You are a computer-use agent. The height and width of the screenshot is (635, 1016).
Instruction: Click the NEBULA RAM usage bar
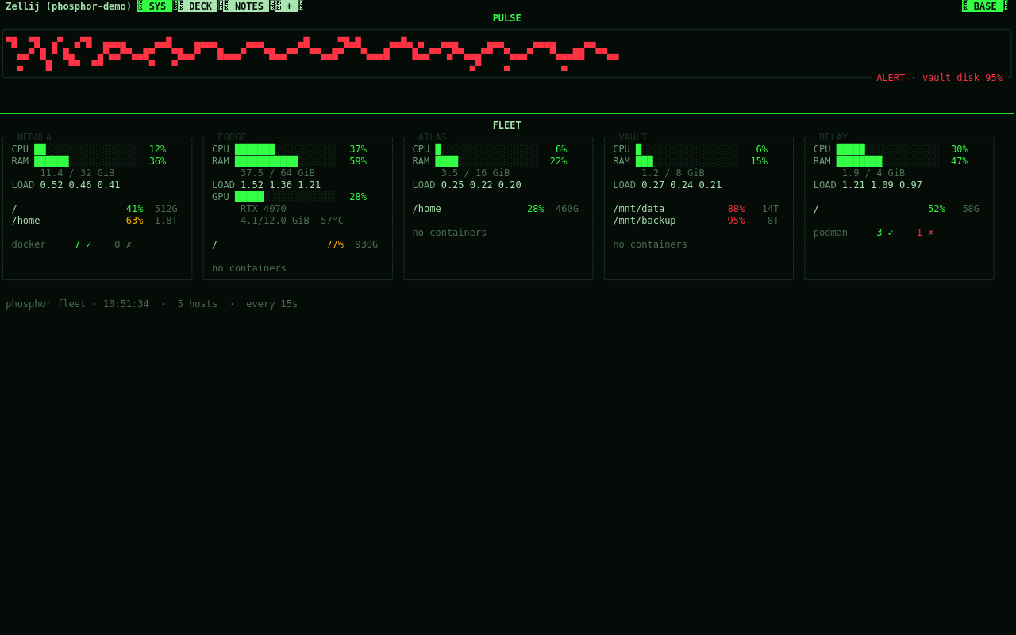[86, 161]
